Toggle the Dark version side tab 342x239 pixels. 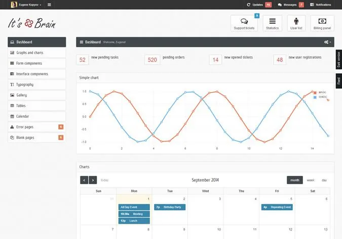[x=339, y=60]
